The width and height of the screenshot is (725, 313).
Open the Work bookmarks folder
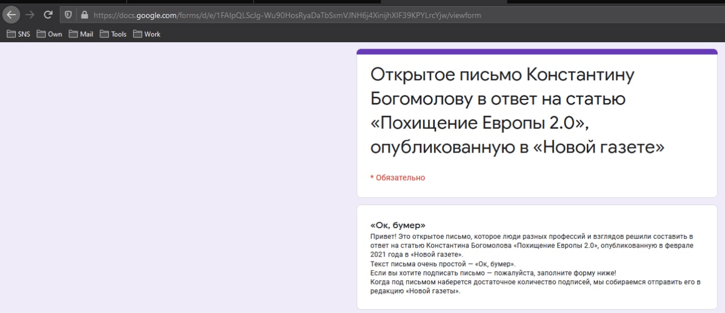click(147, 34)
